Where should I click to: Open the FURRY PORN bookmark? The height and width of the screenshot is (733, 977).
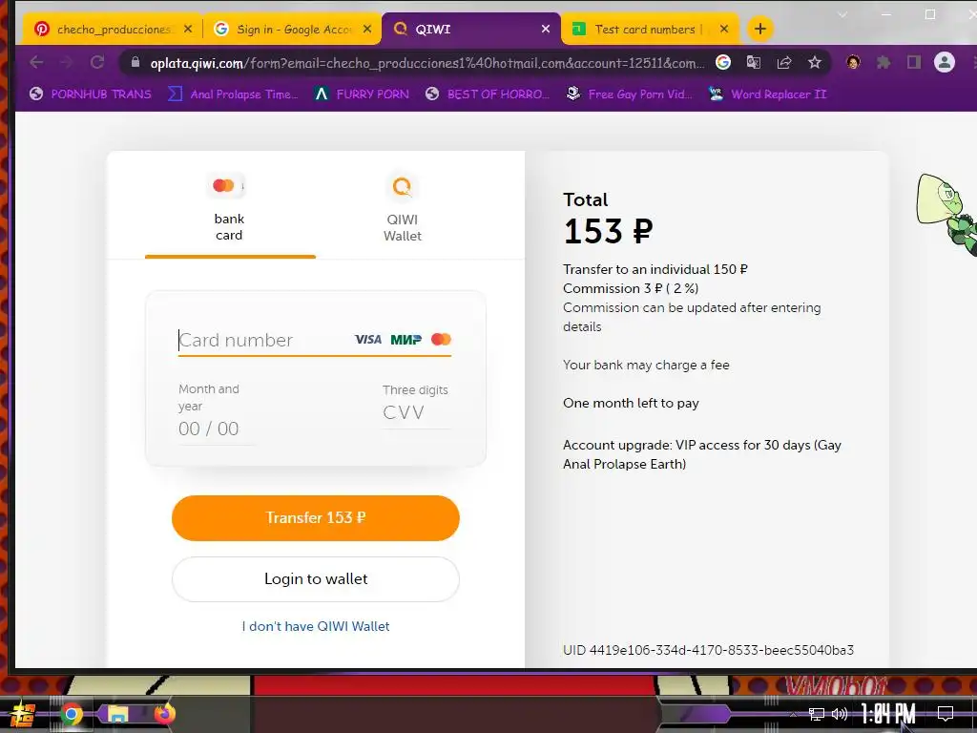pos(362,94)
